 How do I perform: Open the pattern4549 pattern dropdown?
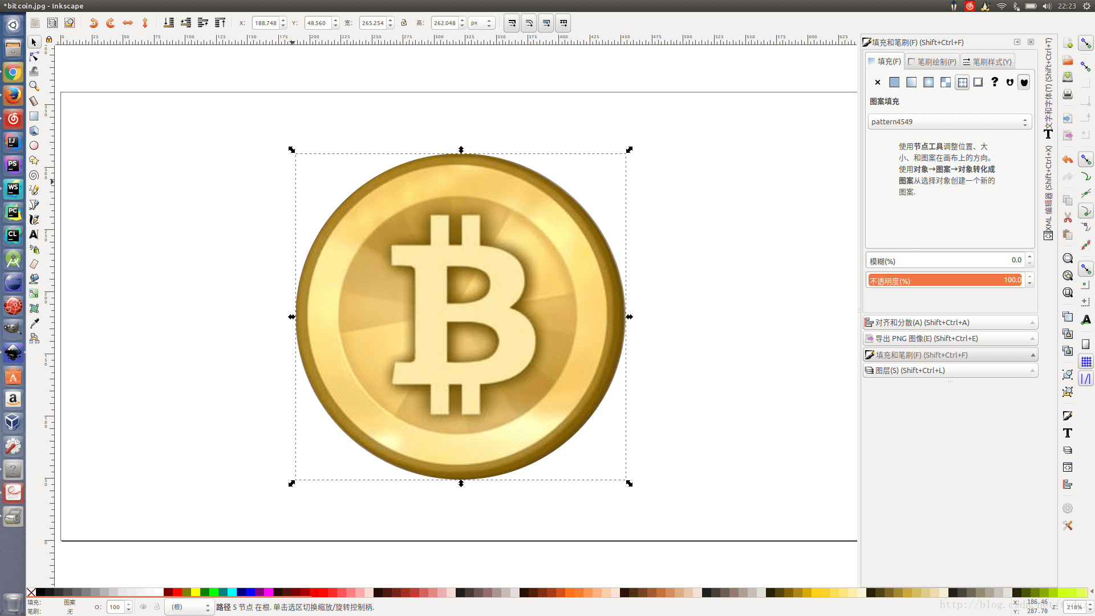point(950,121)
